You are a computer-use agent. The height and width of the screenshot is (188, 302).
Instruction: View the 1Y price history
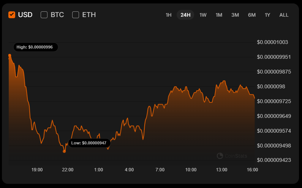(267, 15)
